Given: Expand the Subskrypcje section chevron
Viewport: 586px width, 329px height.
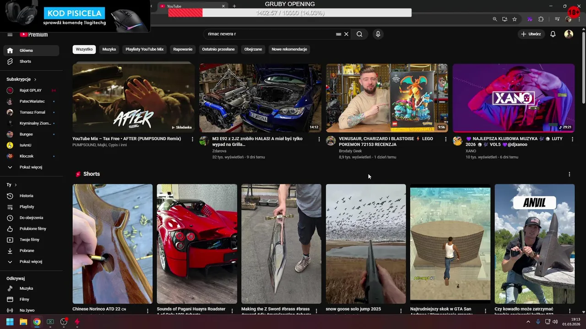Looking at the screenshot, I should (x=35, y=79).
